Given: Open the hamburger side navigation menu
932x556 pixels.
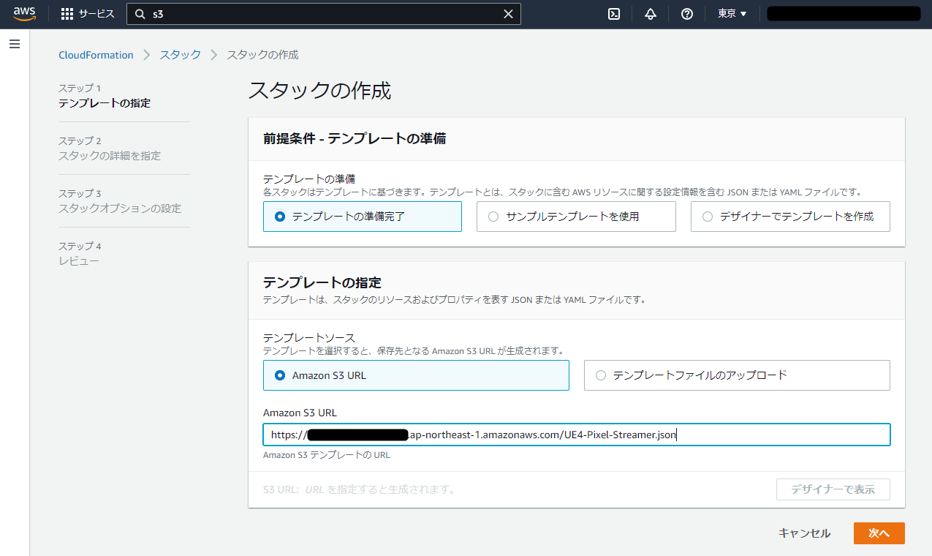Looking at the screenshot, I should [15, 44].
